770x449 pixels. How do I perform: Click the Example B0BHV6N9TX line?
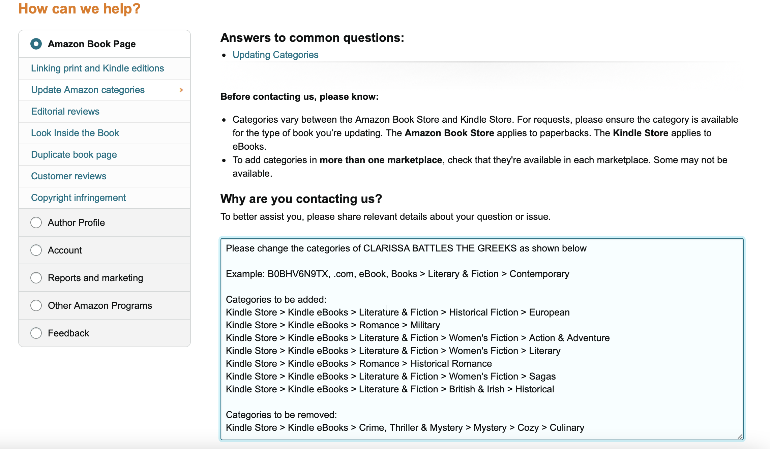pyautogui.click(x=397, y=274)
